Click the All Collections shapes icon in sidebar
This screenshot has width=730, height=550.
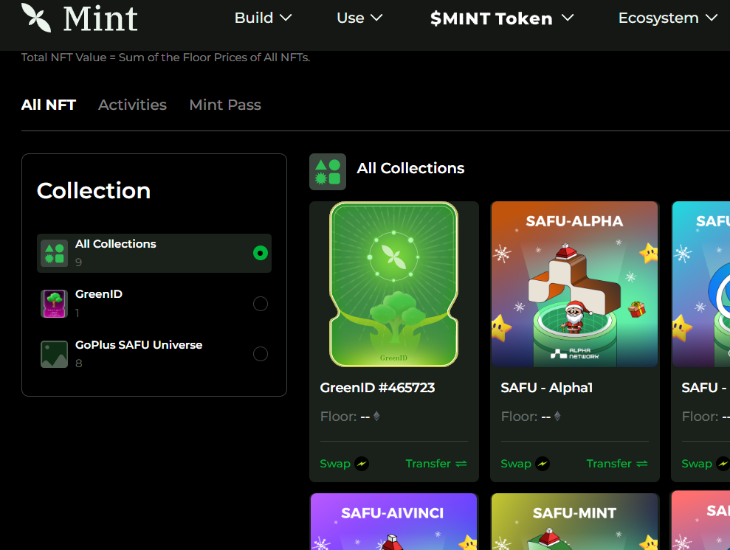(x=54, y=254)
